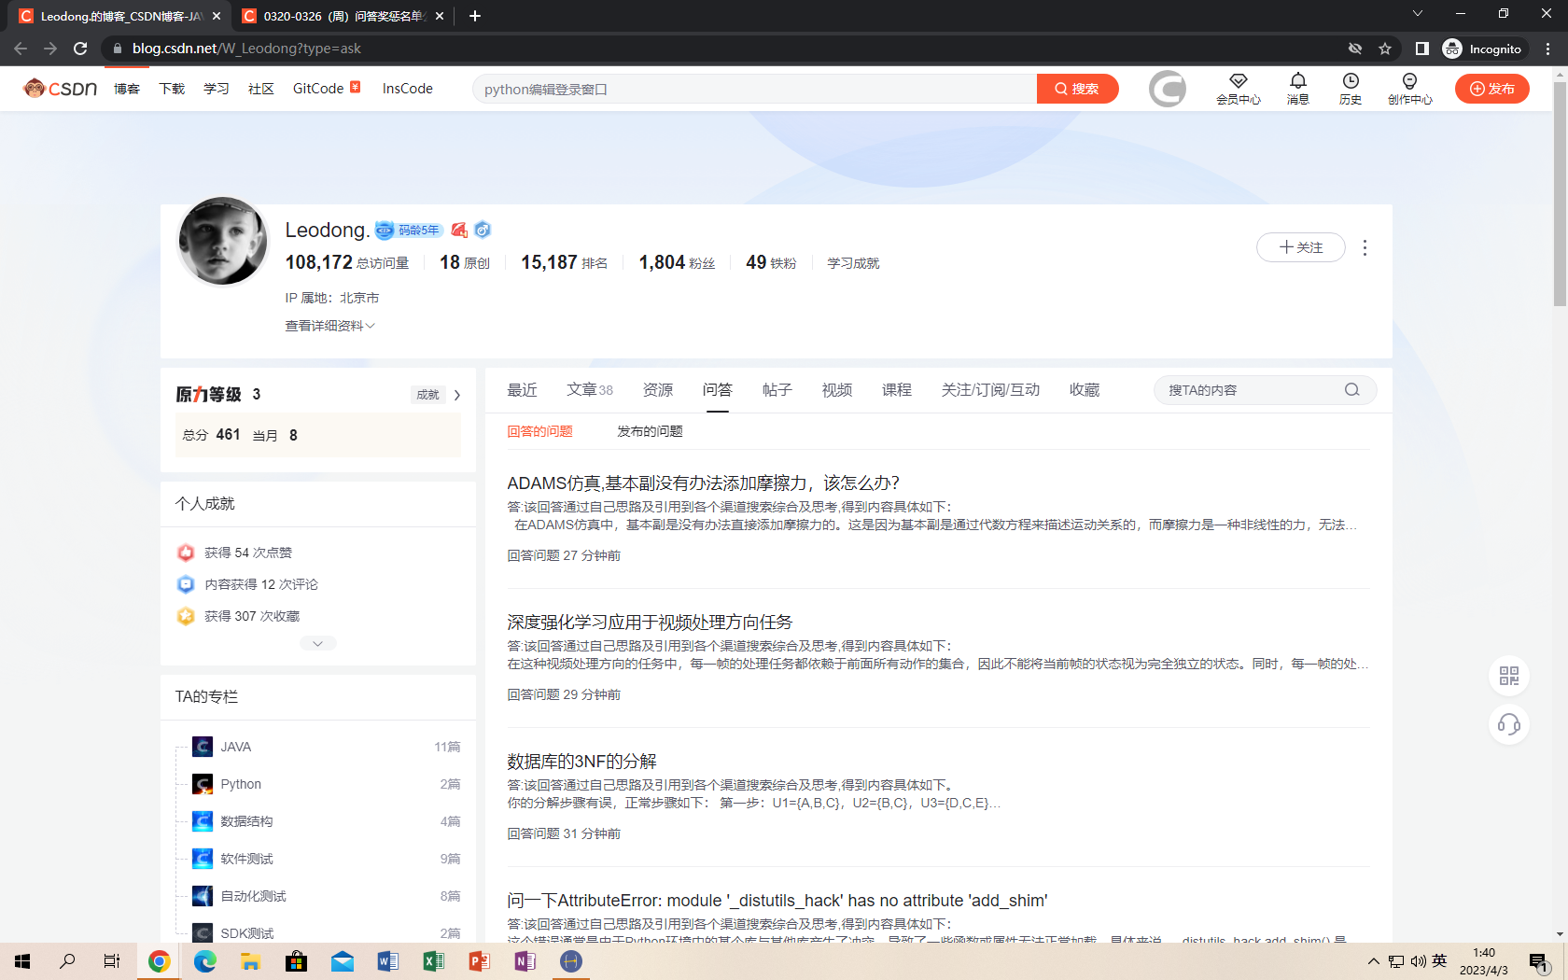
Task: Open the 创作中心 lightbulb icon
Action: [1409, 81]
